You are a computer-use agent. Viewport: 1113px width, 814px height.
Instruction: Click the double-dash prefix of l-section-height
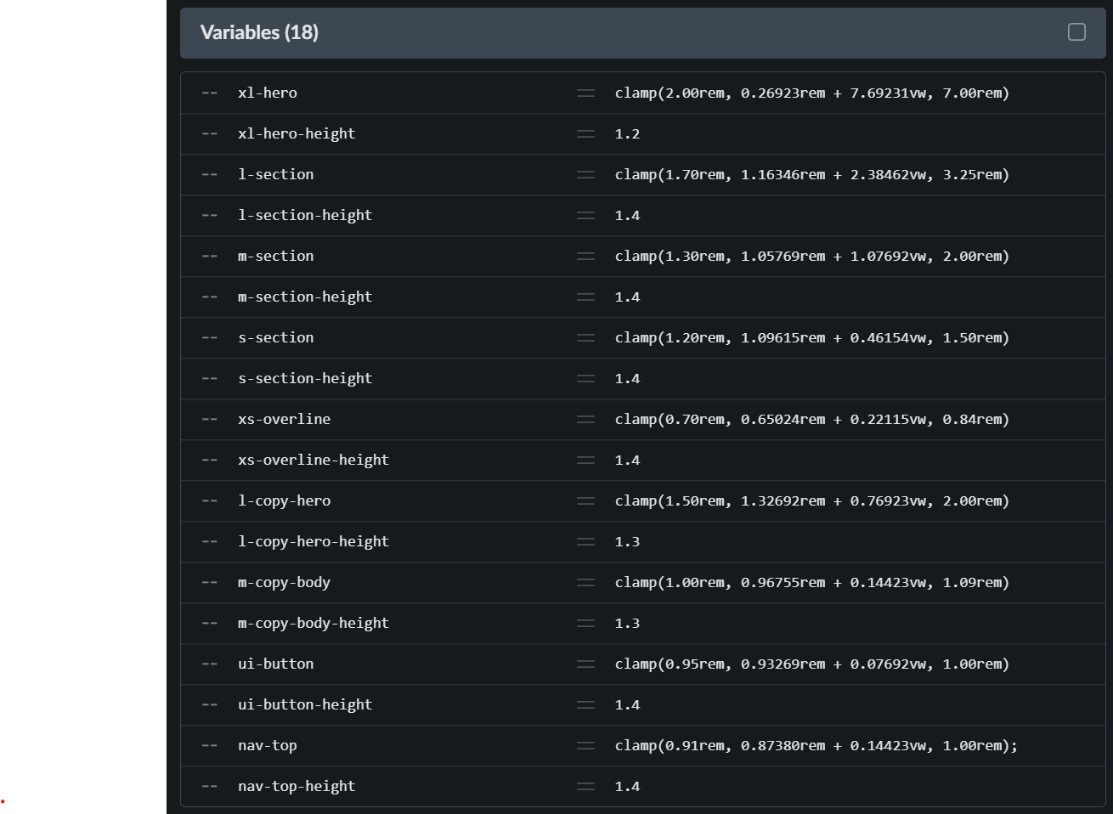[x=210, y=216]
